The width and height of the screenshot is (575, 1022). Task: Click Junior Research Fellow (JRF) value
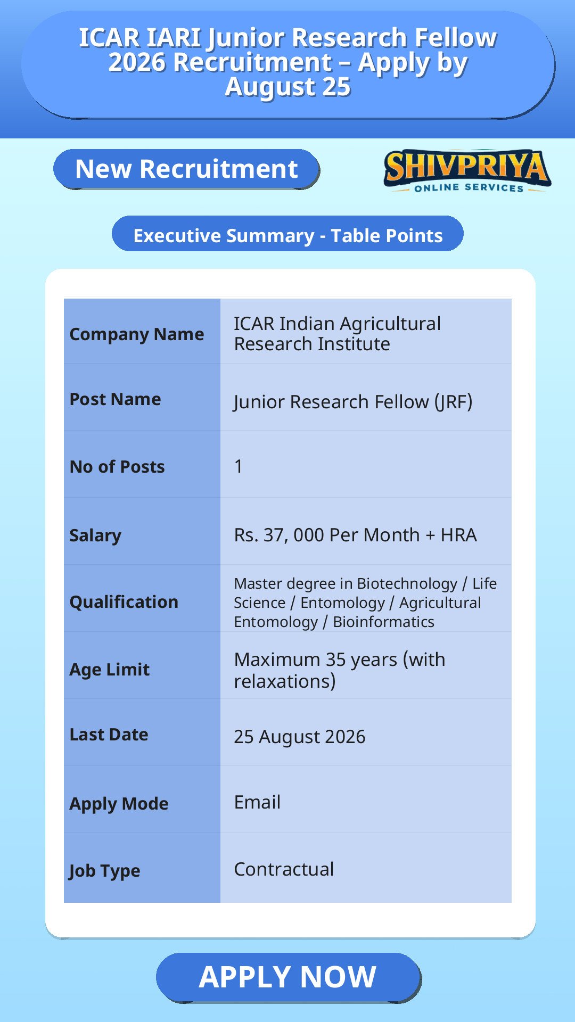pyautogui.click(x=353, y=401)
